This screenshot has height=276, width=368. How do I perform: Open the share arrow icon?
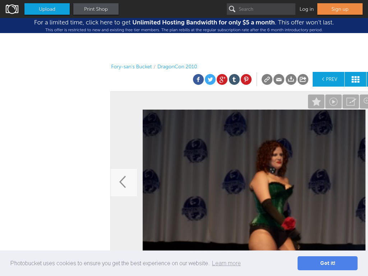[x=303, y=79]
